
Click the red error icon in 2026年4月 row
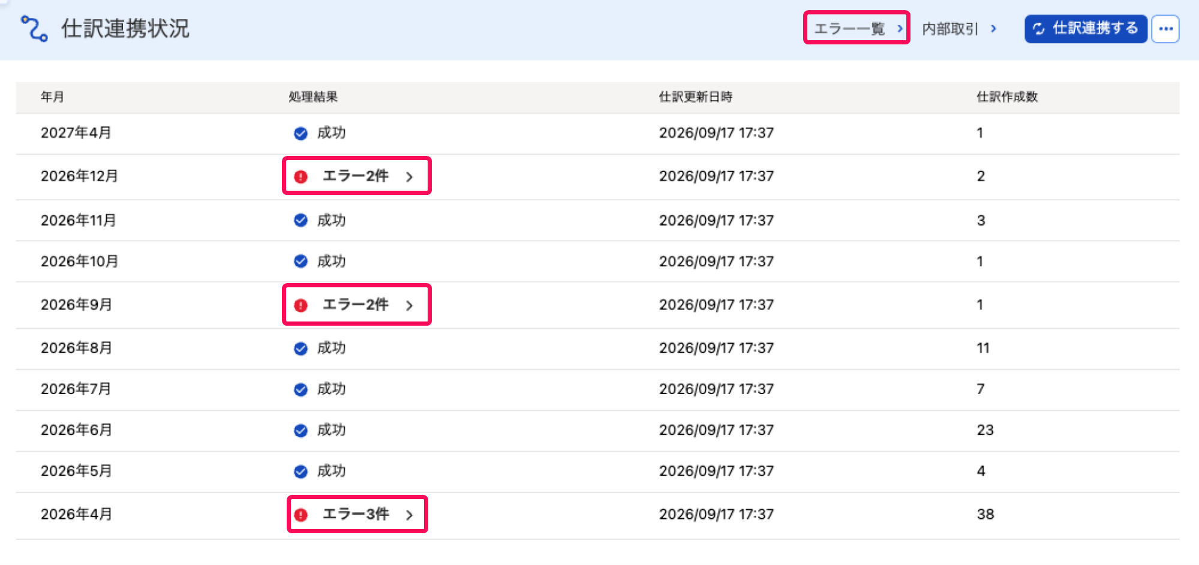click(x=300, y=515)
